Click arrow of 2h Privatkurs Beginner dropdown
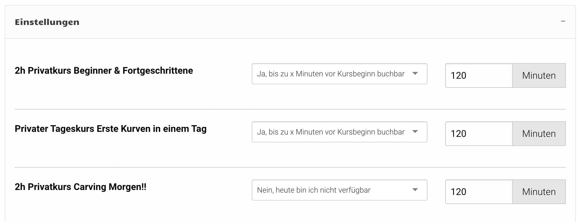580x222 pixels. click(x=415, y=73)
